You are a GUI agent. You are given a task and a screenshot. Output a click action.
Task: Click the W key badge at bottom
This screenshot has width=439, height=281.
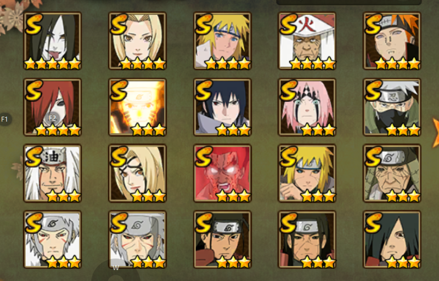tap(116, 268)
